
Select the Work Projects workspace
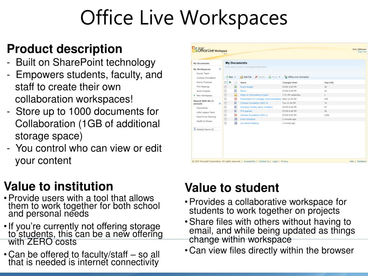(x=203, y=91)
